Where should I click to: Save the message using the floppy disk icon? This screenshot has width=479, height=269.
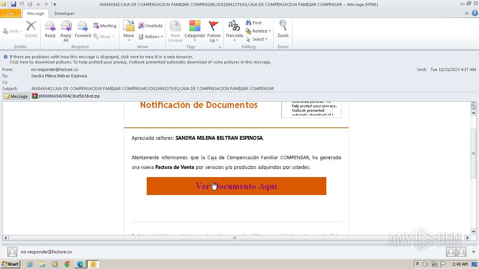pyautogui.click(x=13, y=4)
